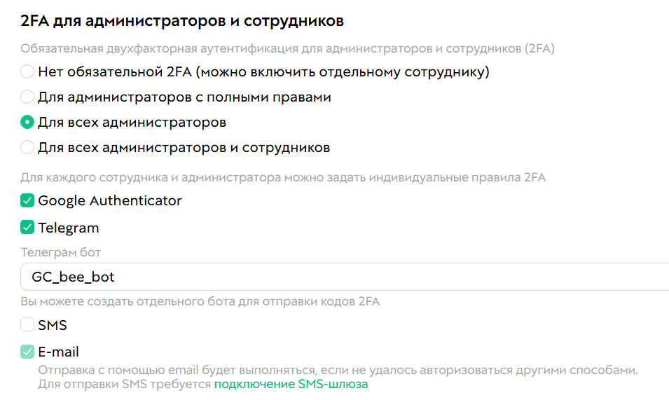Click the heading "2FA для администраторов и сотрудников"
This screenshot has width=669, height=400.
[x=182, y=21]
